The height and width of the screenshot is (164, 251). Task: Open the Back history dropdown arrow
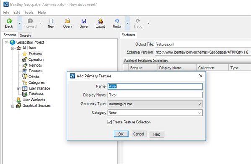tap(20, 23)
